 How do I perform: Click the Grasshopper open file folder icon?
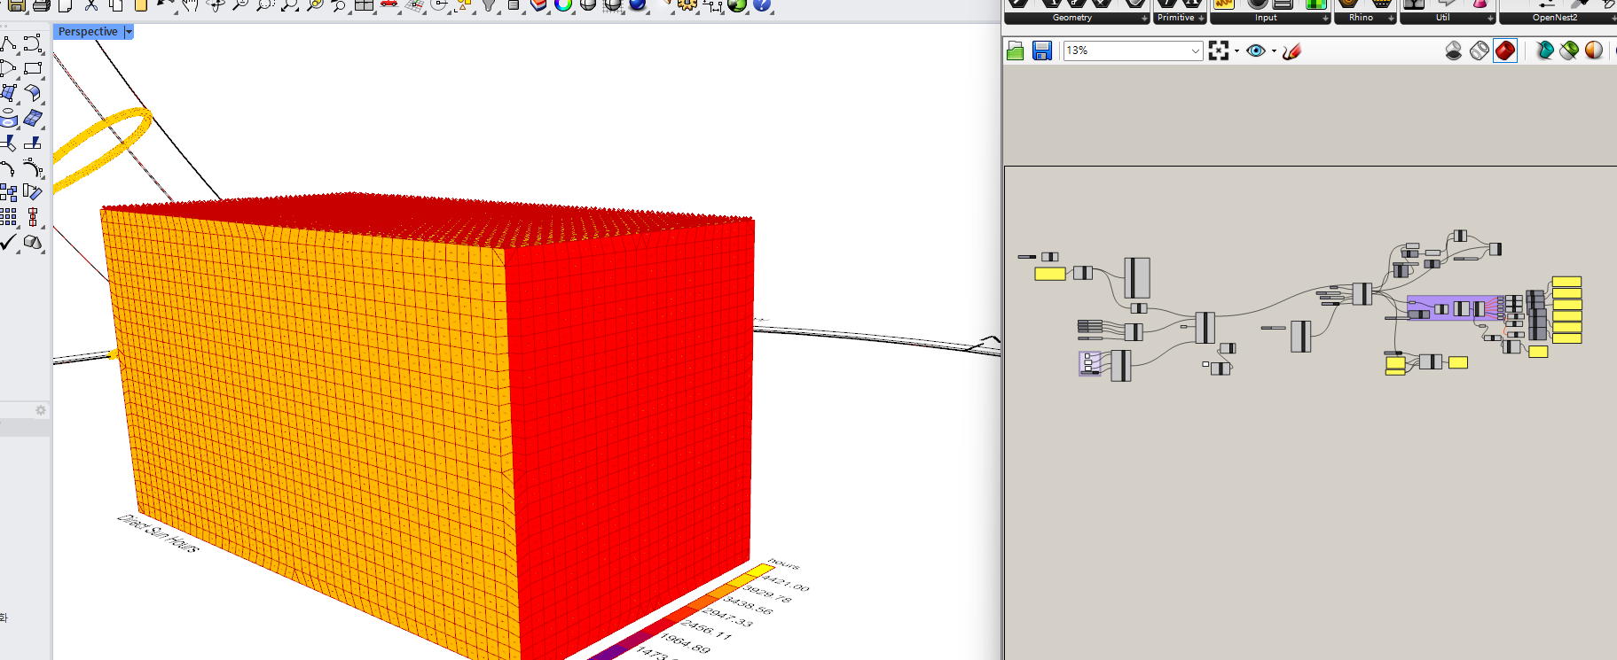coord(1016,51)
